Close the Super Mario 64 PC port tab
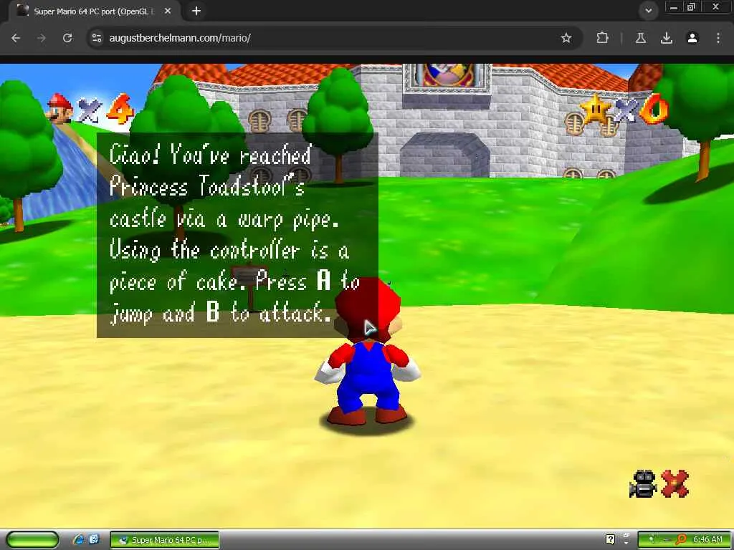This screenshot has height=550, width=734. (168, 11)
